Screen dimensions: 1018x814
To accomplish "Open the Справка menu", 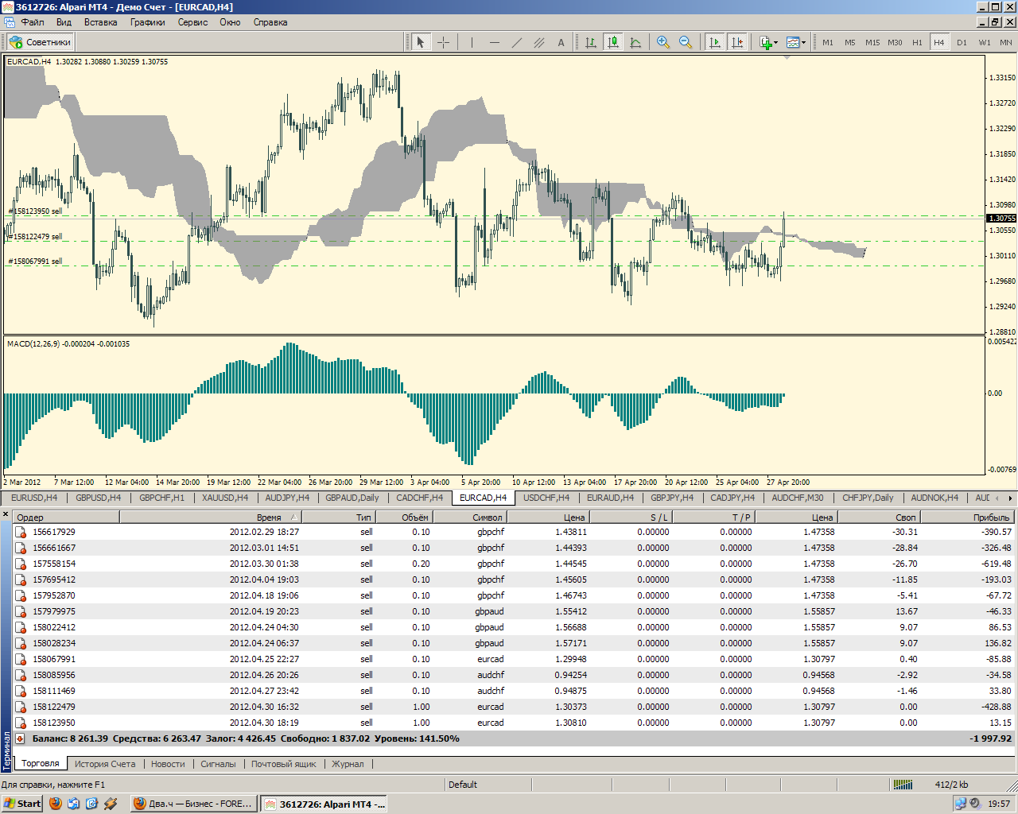I will (270, 22).
